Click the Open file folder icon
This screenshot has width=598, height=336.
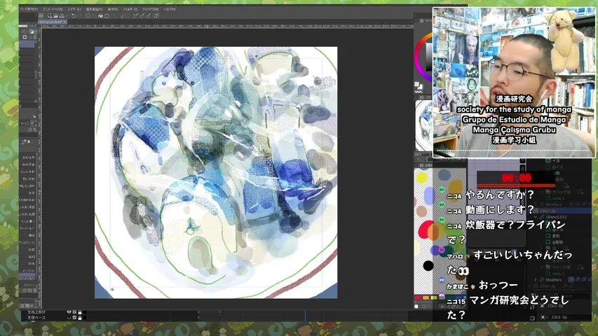pyautogui.click(x=55, y=16)
